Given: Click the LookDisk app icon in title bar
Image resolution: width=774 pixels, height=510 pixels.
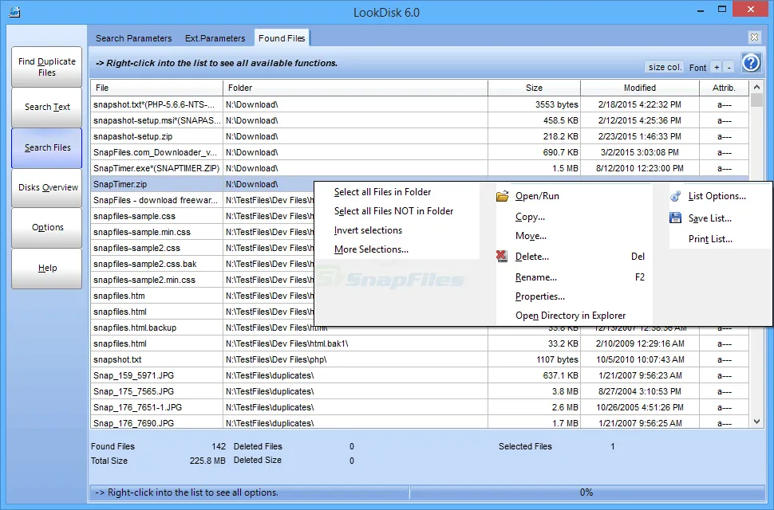Looking at the screenshot, I should point(14,11).
